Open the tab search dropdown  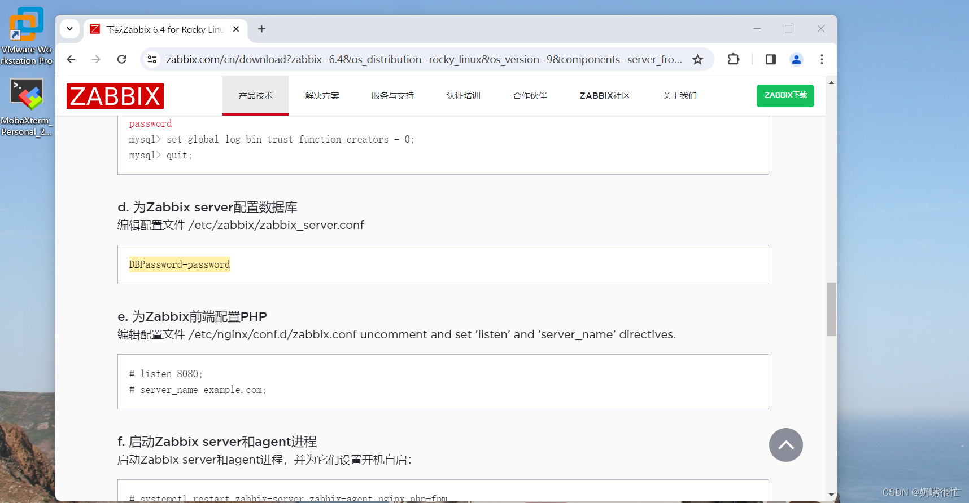[x=69, y=29]
